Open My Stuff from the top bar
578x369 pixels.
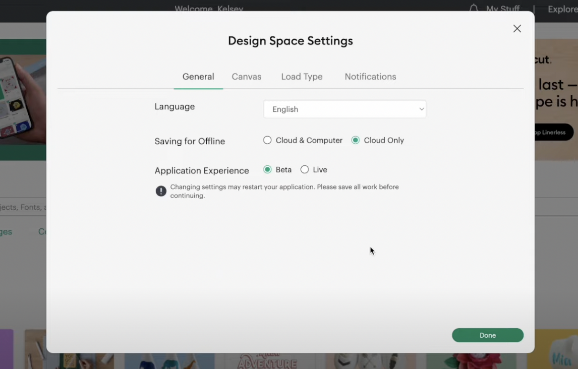pos(502,9)
